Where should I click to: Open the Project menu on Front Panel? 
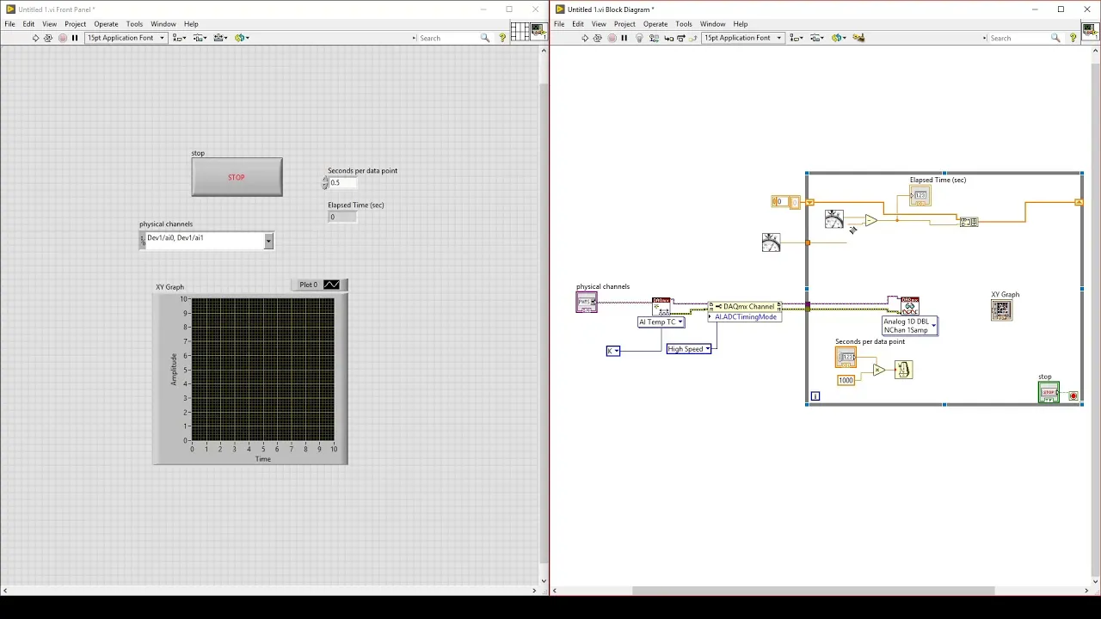coord(75,24)
